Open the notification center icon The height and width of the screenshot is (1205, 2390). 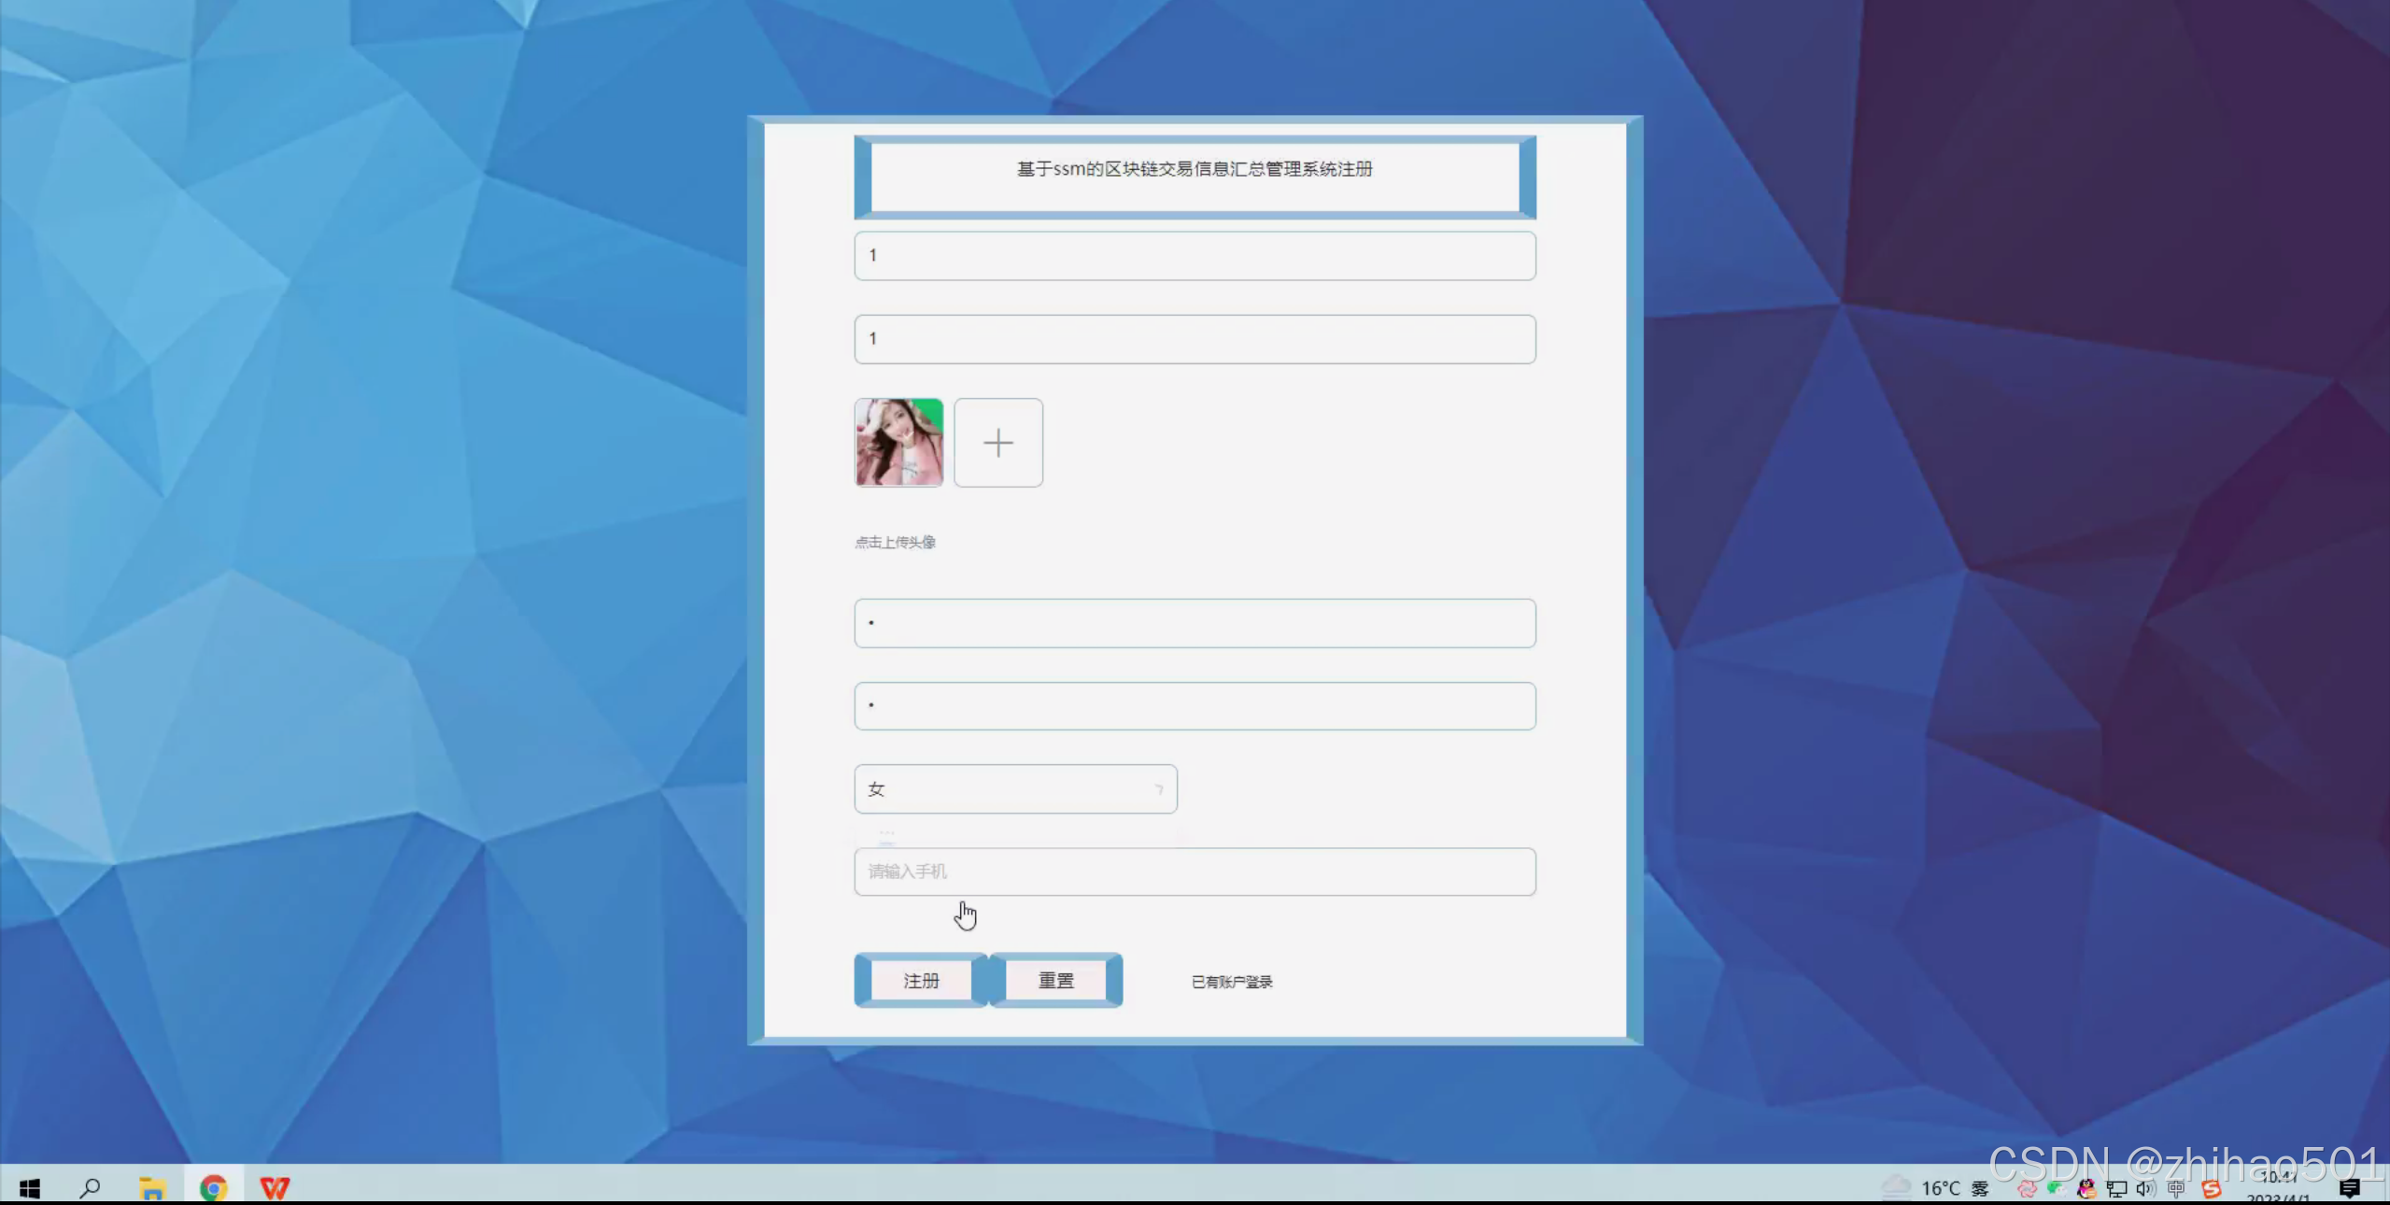click(2350, 1188)
